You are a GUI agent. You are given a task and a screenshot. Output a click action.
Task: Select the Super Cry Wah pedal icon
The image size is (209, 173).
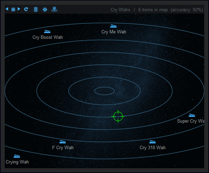click(x=192, y=115)
